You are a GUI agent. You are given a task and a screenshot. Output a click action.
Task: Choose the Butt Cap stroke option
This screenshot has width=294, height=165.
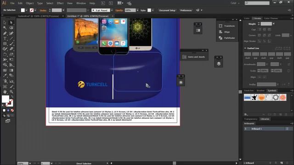(x=260, y=29)
